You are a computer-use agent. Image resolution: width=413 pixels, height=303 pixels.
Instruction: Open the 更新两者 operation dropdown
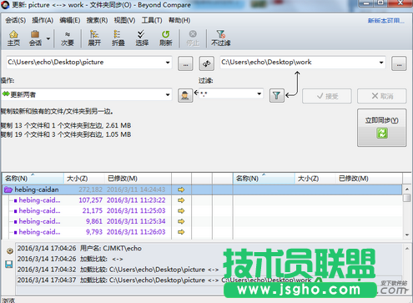(168, 94)
